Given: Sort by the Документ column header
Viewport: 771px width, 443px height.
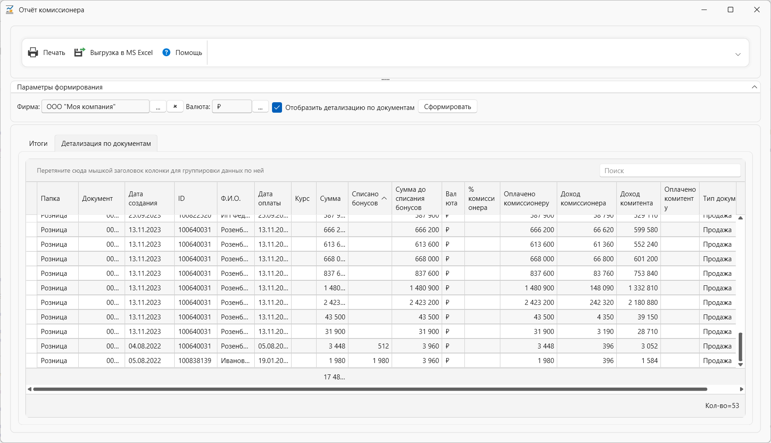Looking at the screenshot, I should tap(102, 199).
